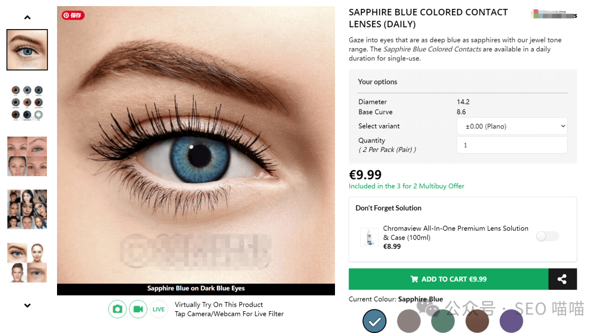604x333 pixels.
Task: Enable the Chromaview lens solution toggle
Action: tap(548, 236)
